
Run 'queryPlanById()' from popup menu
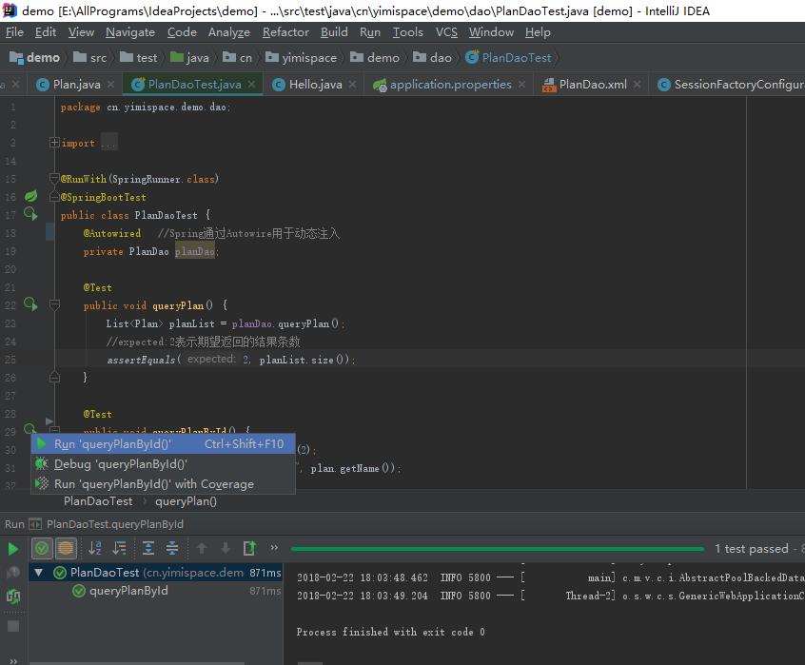164,444
